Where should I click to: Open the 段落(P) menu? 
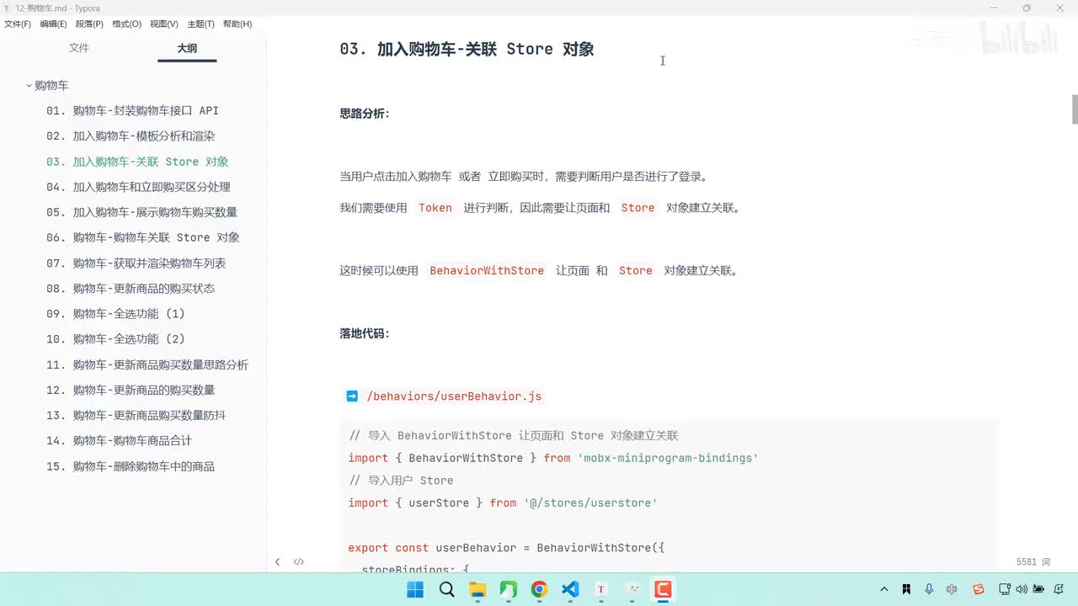point(89,24)
